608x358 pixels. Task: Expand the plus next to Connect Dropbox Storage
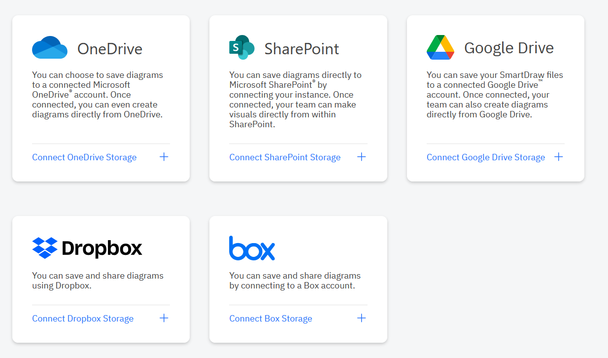coord(164,318)
